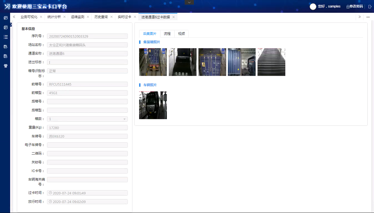Screen dimensions: 374x213
Task: Select the list view icon in the sidebar
Action: (x=5, y=37)
